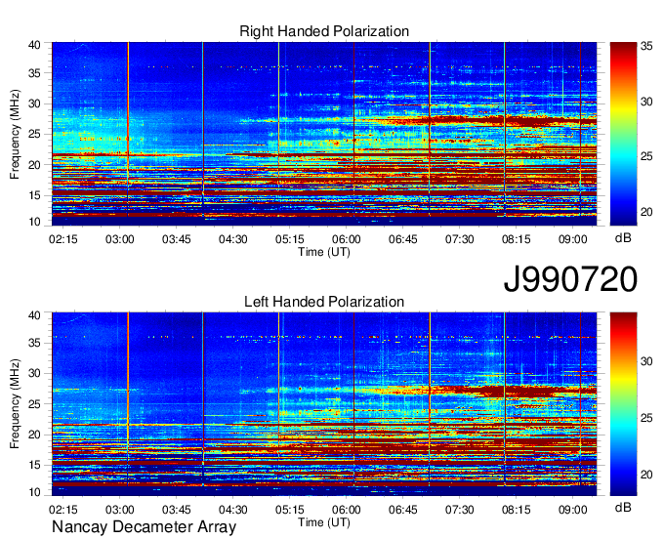Screen dimensions: 664x539
Task: Click 25 MHz tick on Right Handed plot
Action: coord(34,134)
